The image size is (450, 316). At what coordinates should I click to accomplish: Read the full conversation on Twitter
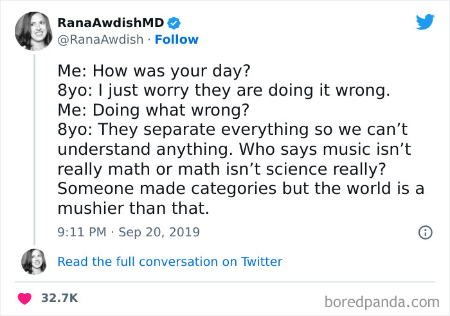[170, 261]
